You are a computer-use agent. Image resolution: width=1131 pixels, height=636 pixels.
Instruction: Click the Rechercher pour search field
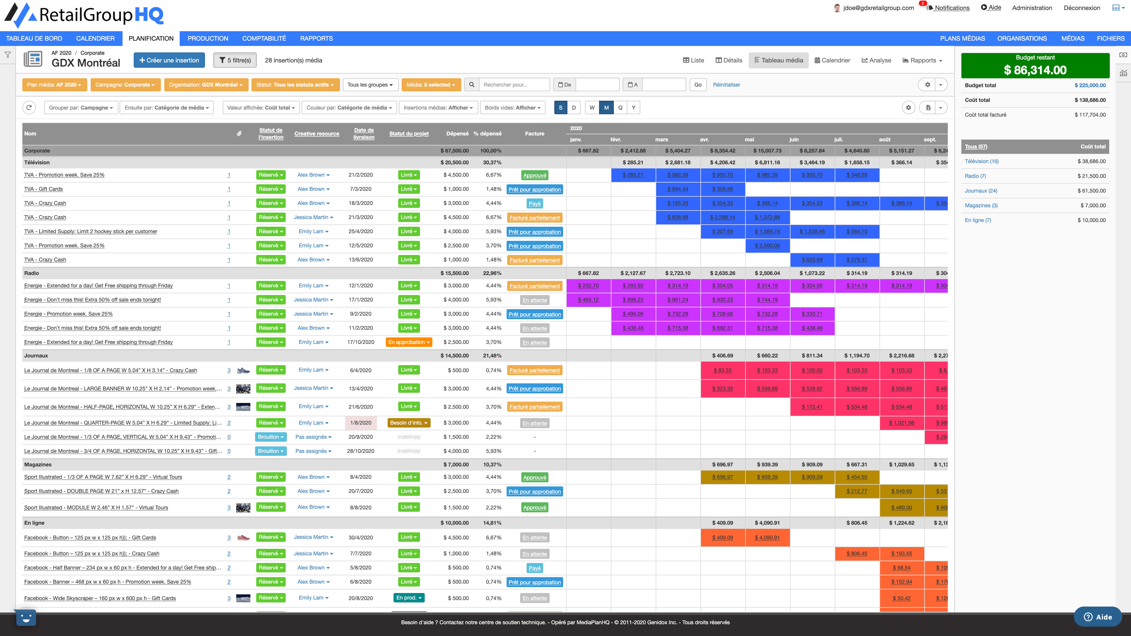click(514, 85)
